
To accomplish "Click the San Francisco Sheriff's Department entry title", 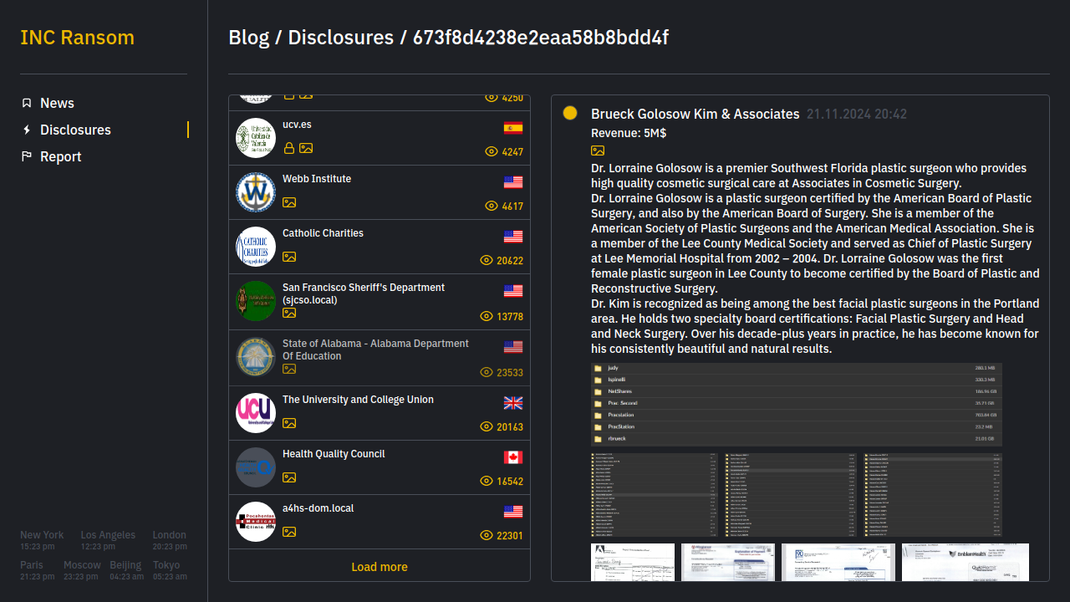I will click(x=363, y=293).
